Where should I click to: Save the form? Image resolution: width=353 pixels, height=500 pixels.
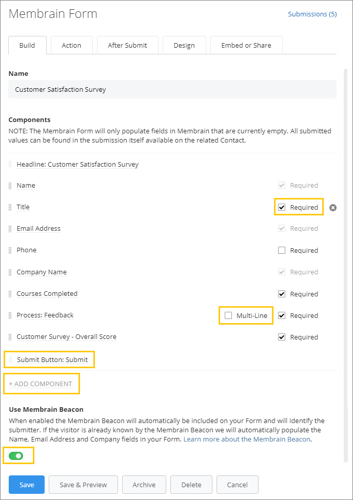coord(26,485)
